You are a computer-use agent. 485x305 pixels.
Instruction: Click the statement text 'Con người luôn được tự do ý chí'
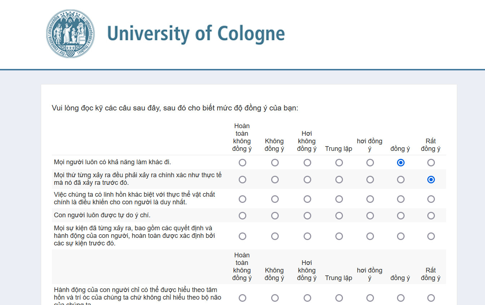click(x=102, y=215)
